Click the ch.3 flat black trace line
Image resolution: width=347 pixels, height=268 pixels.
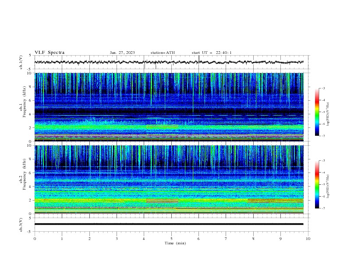click(169, 224)
